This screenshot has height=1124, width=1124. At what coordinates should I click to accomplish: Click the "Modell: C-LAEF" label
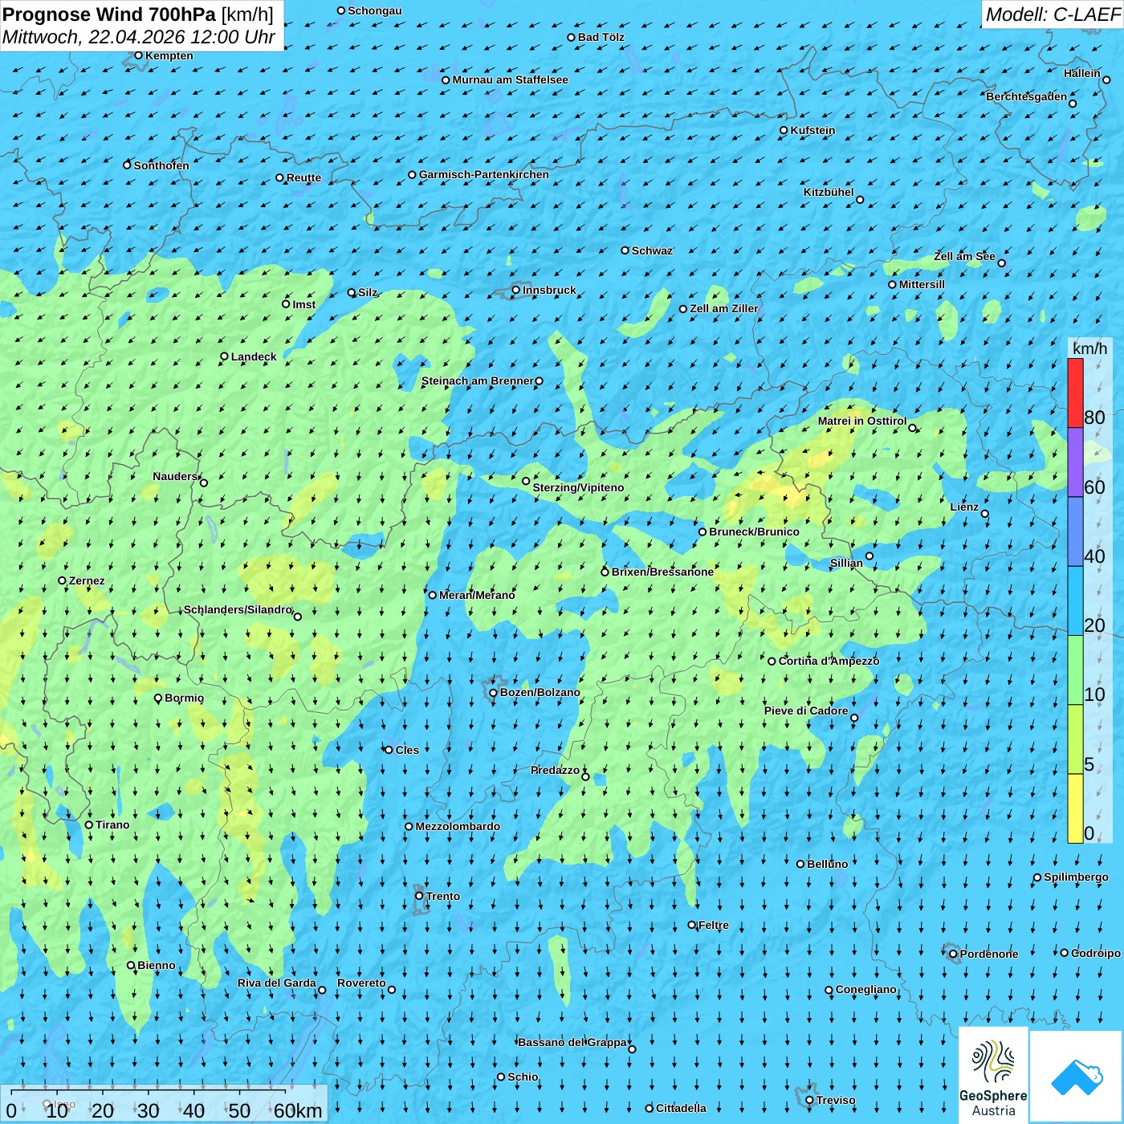tap(1053, 14)
